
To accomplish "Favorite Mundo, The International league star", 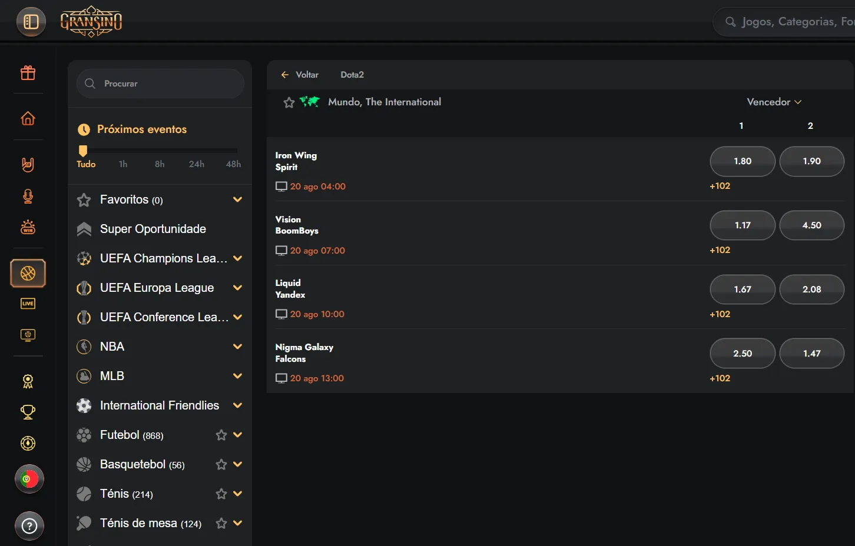I will pyautogui.click(x=289, y=102).
